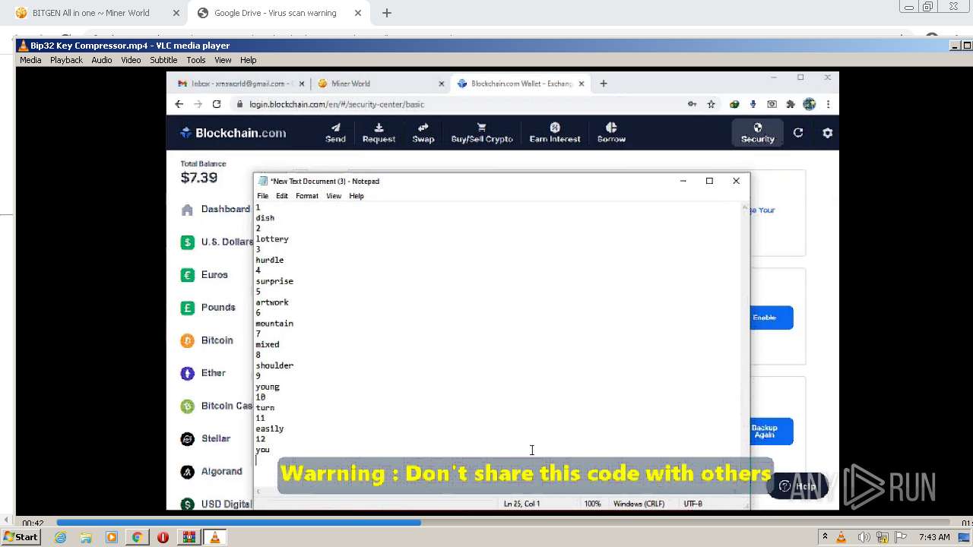Select U.S. Dollars wallet in sidebar
Screen dimensions: 973x547
click(x=217, y=242)
